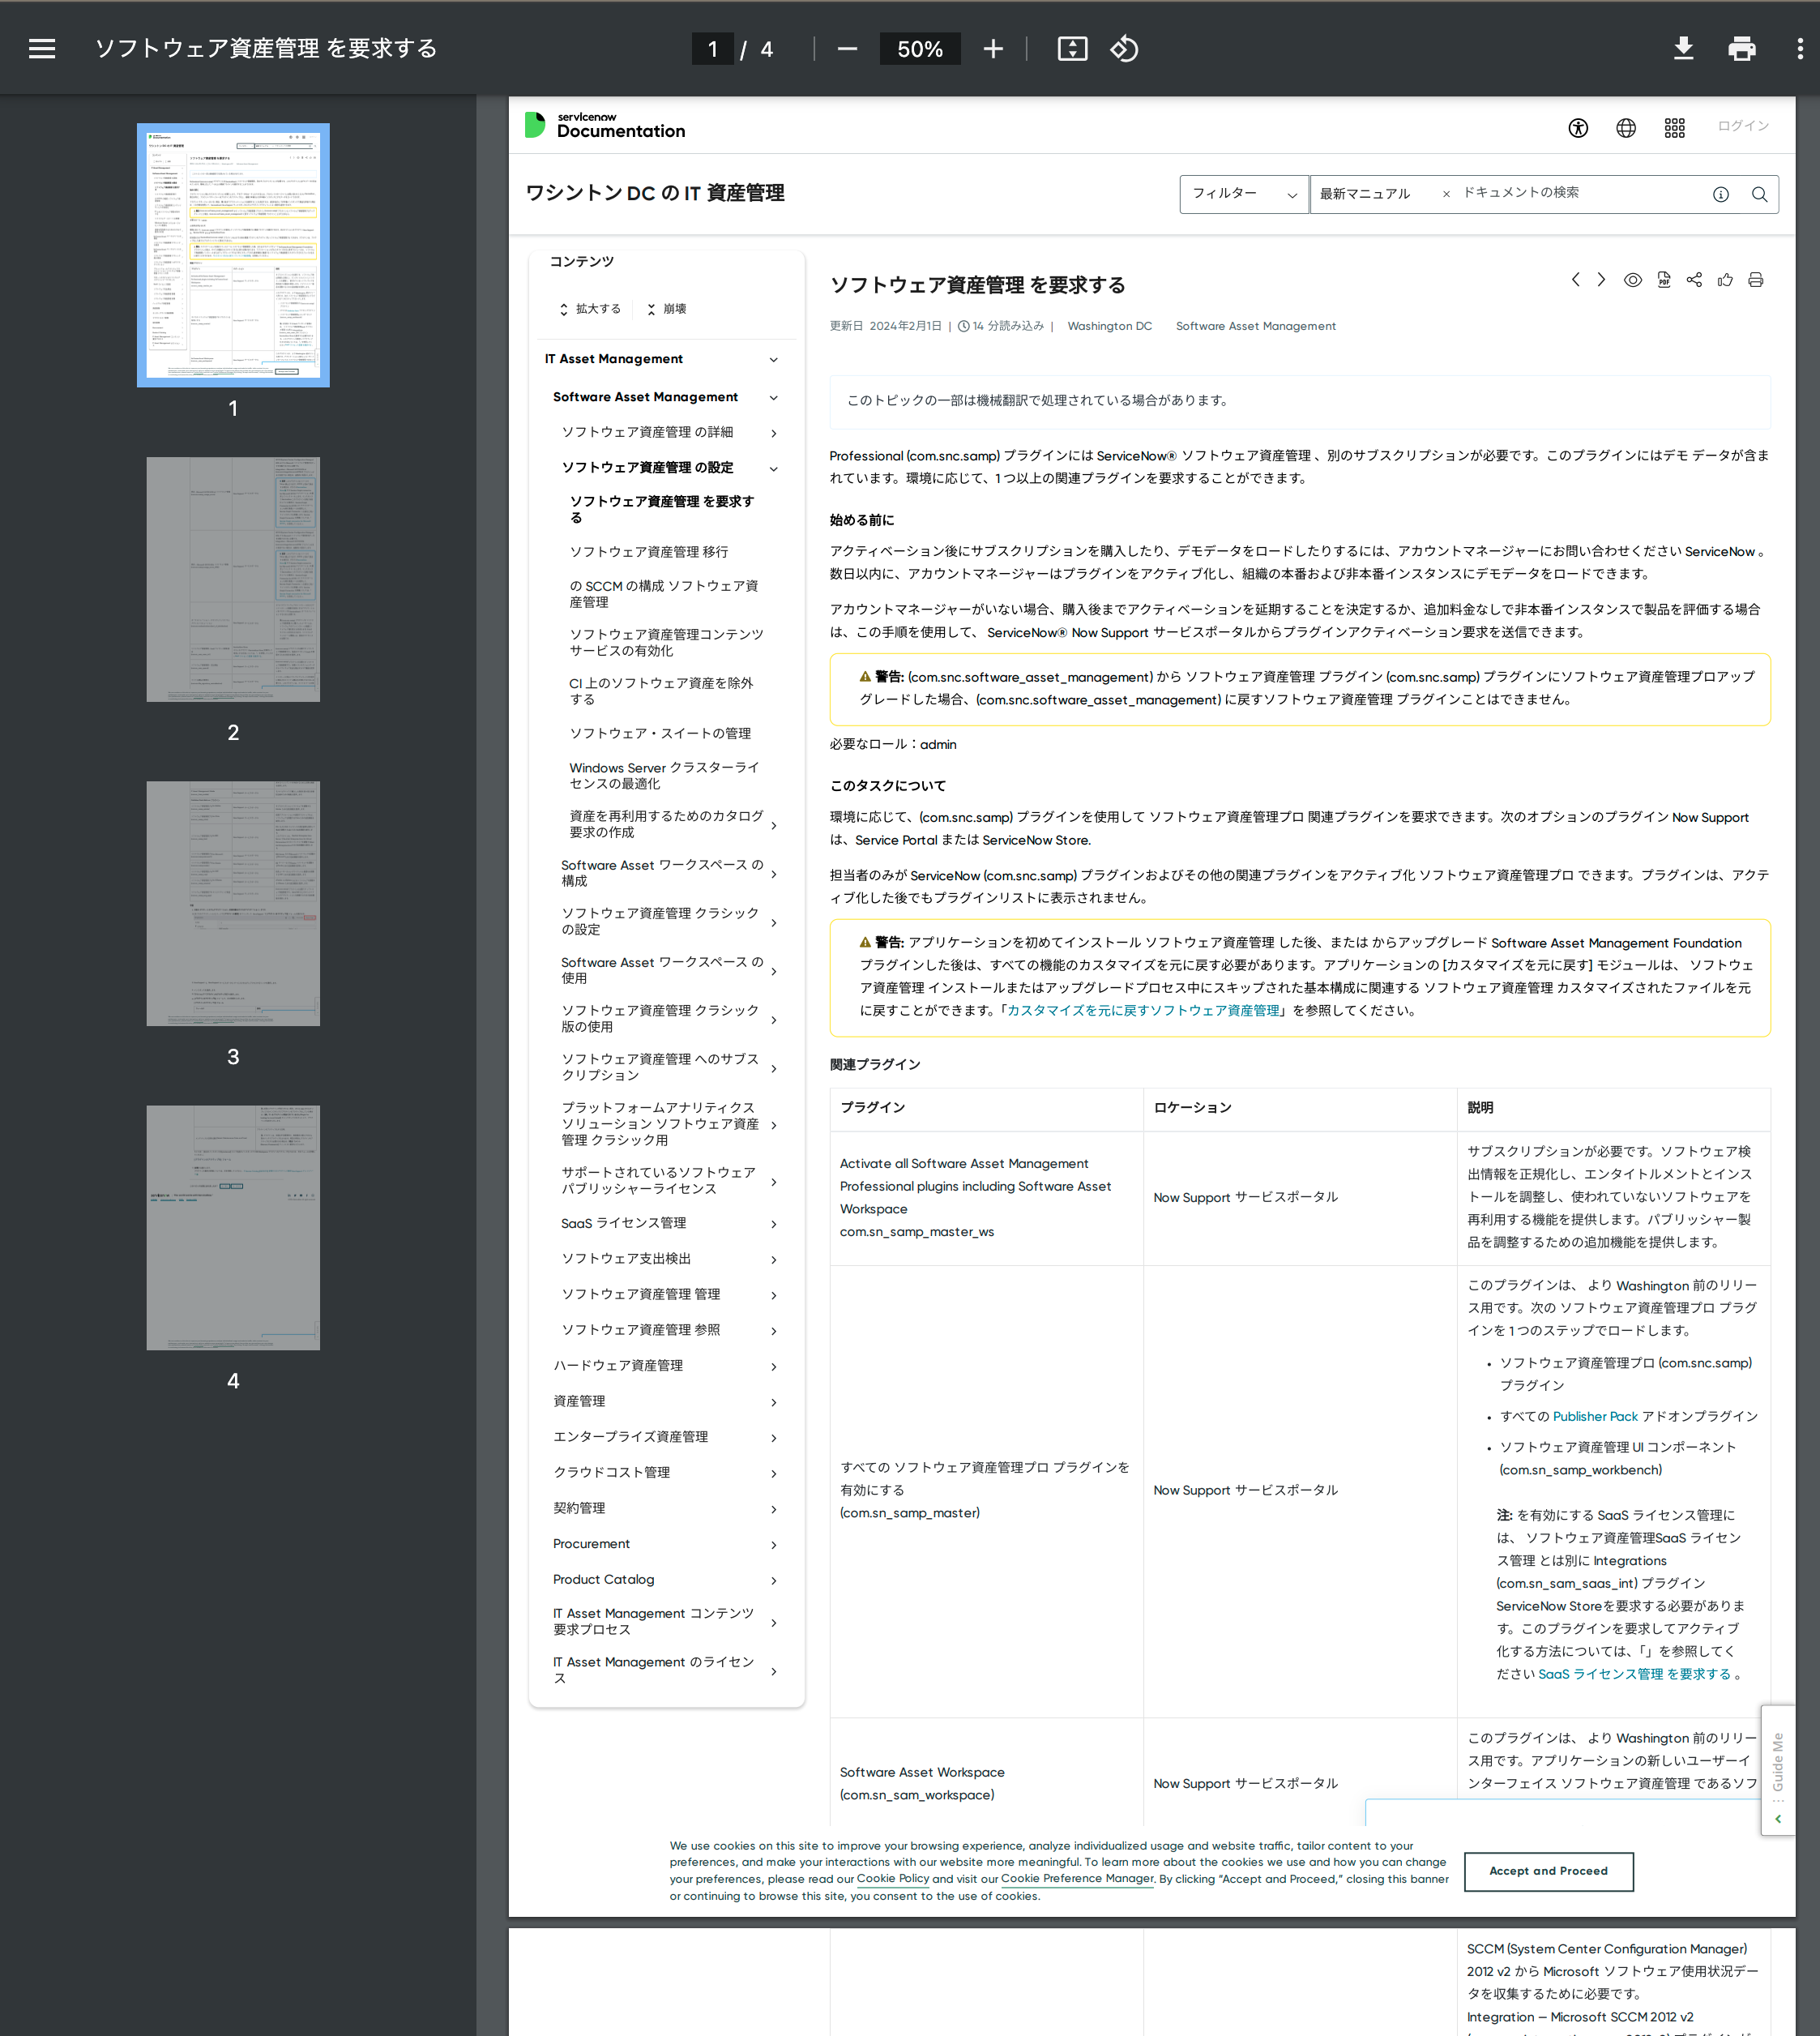Select page 2 thumbnail
The width and height of the screenshot is (1820, 2036).
(233, 579)
